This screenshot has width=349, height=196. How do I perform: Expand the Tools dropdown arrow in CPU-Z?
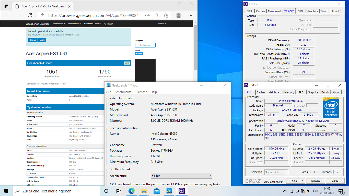click(303, 181)
